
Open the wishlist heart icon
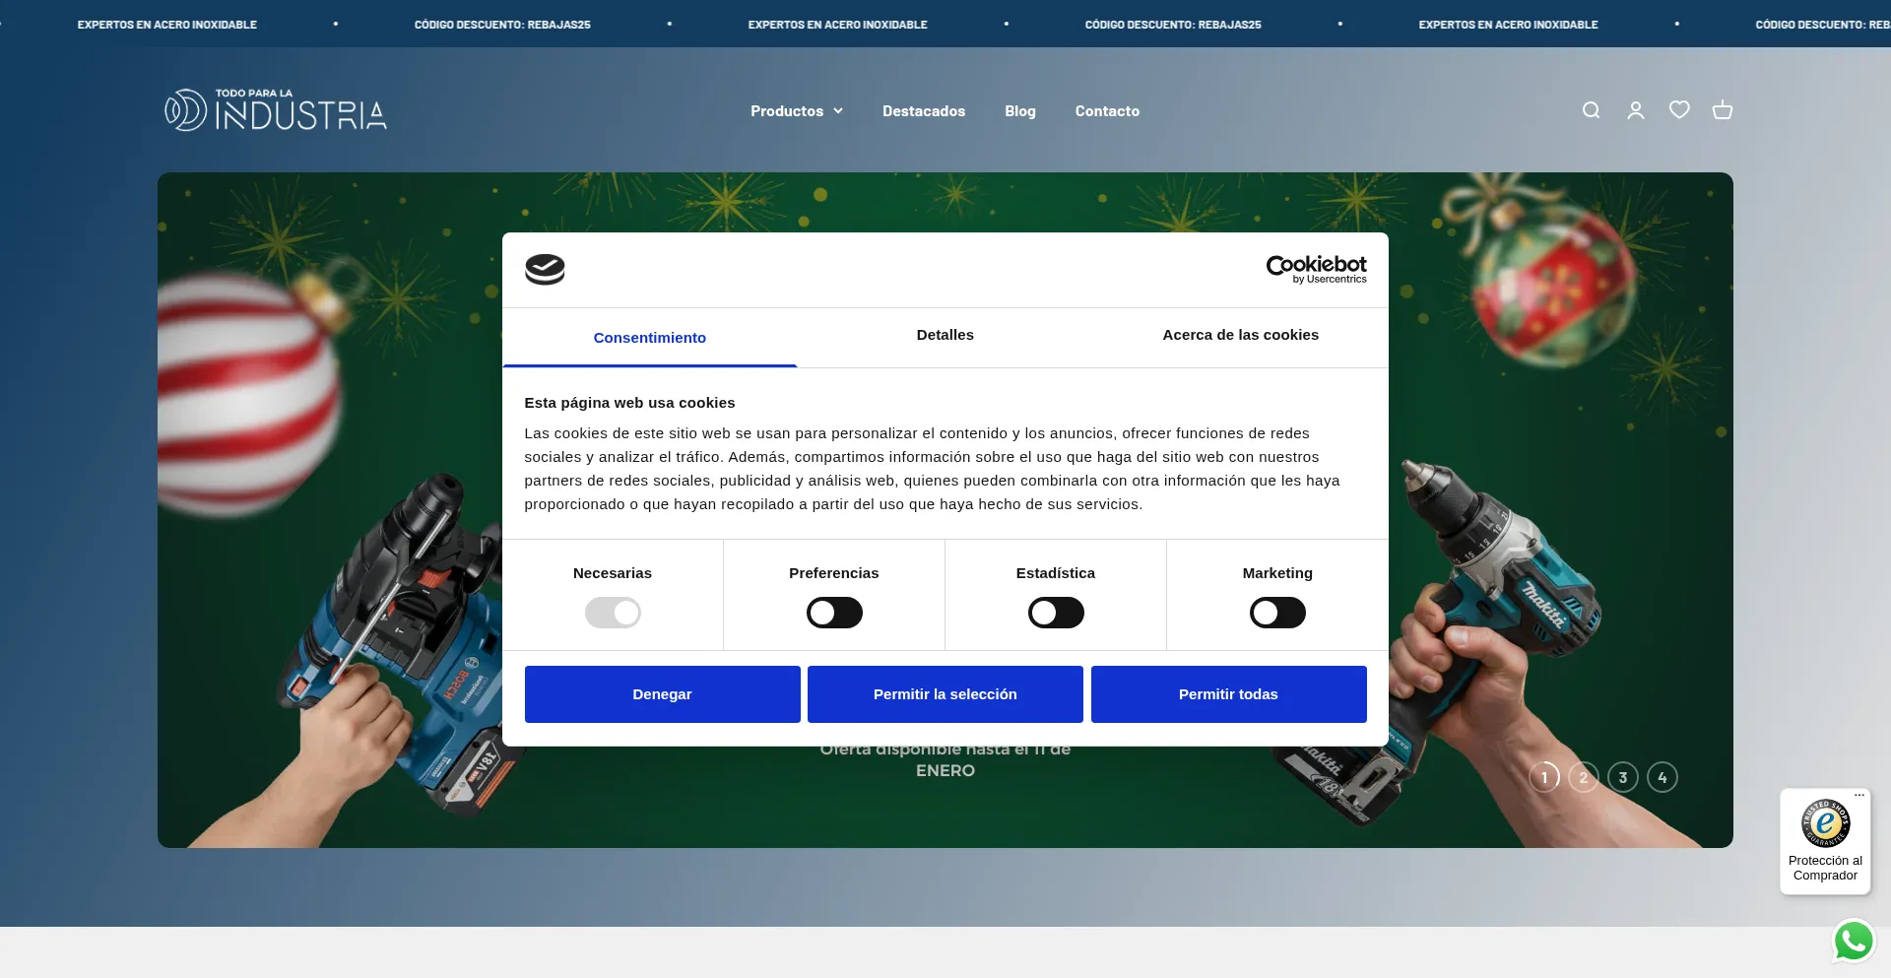click(x=1679, y=110)
